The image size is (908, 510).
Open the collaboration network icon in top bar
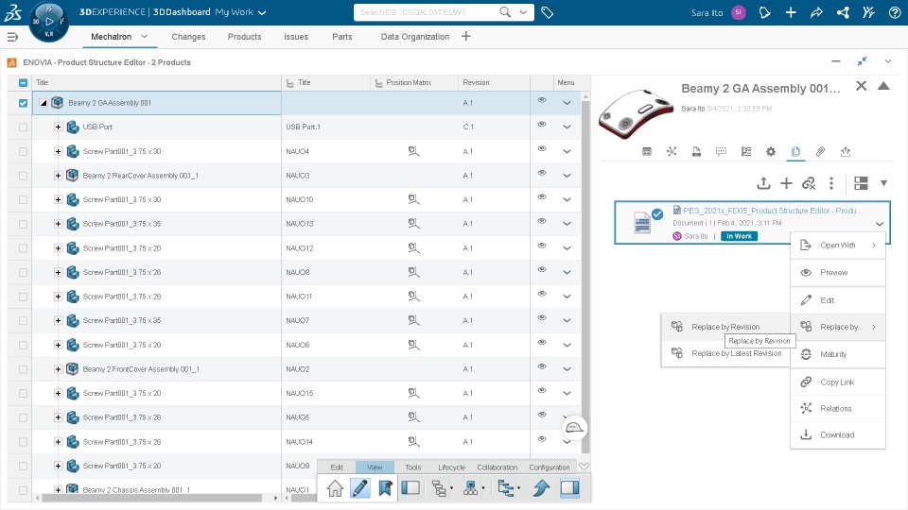(x=843, y=12)
